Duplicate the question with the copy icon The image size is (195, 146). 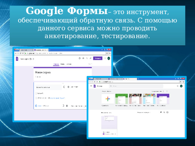[63, 106]
